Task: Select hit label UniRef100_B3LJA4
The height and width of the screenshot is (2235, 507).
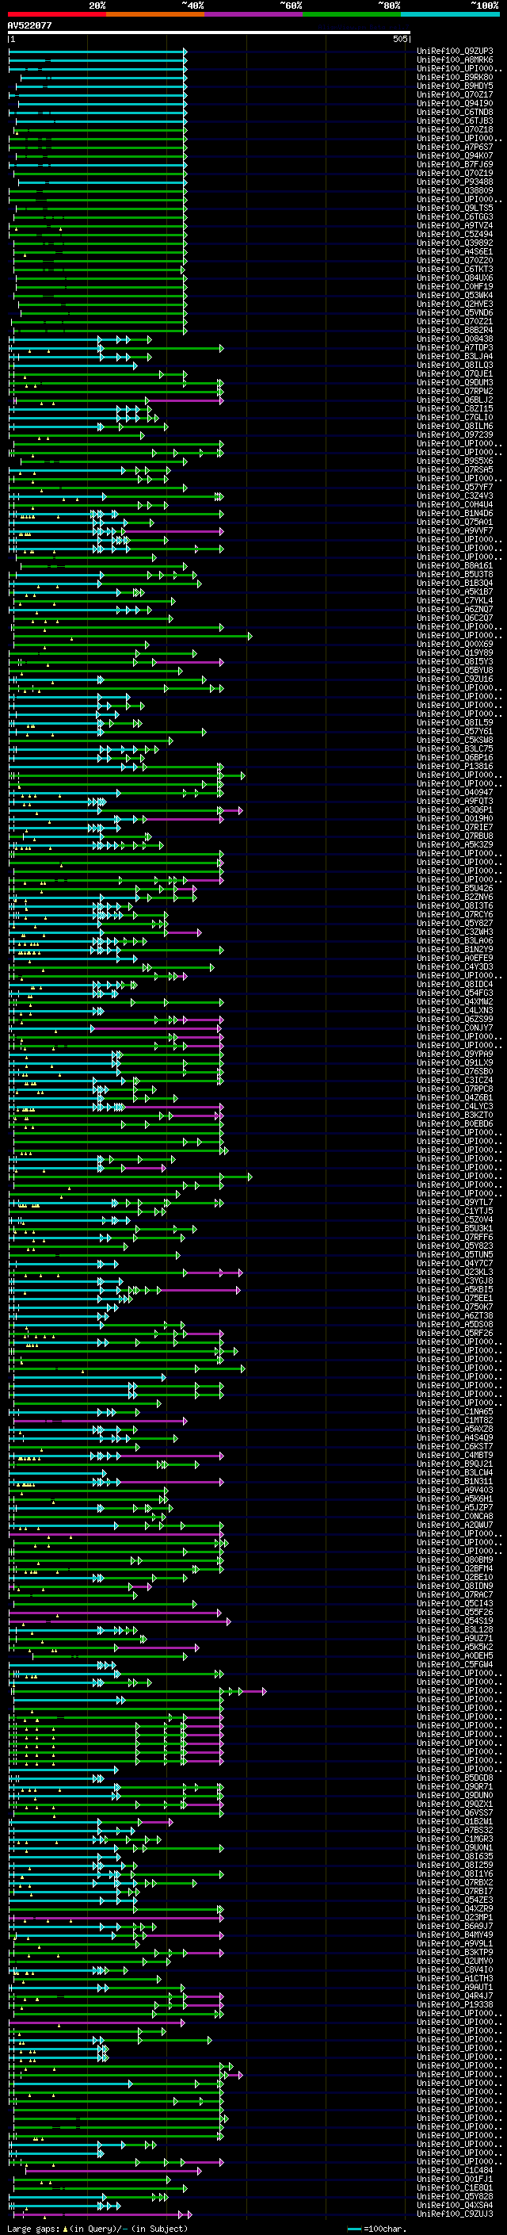Action: [x=455, y=357]
